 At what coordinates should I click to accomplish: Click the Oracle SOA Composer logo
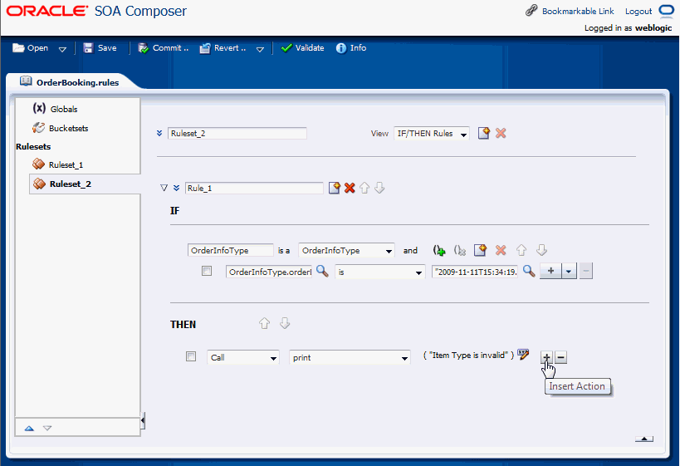(x=96, y=11)
